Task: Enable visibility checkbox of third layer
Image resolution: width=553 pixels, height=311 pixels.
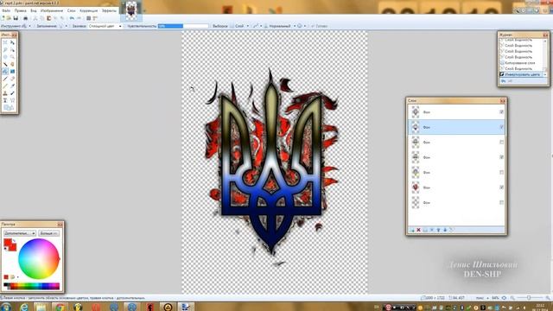Action: click(x=501, y=142)
